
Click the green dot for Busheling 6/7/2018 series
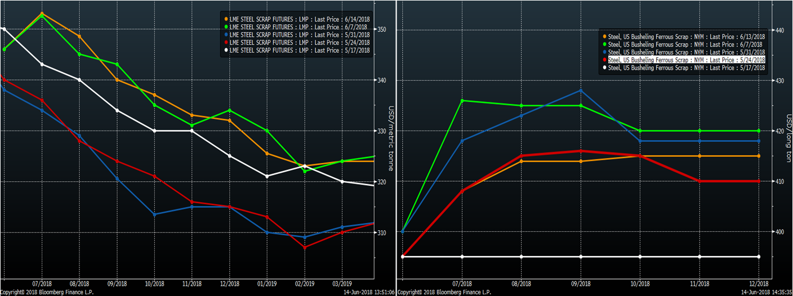click(604, 44)
